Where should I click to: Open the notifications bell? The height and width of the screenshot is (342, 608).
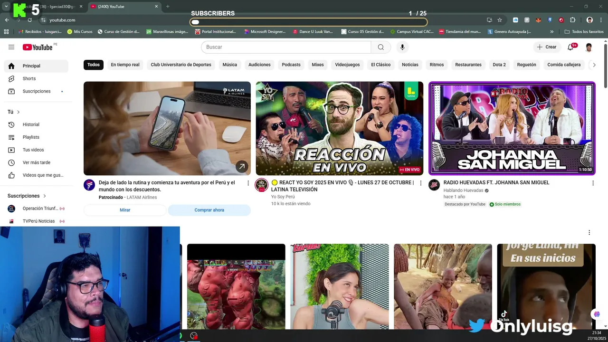[x=571, y=47]
